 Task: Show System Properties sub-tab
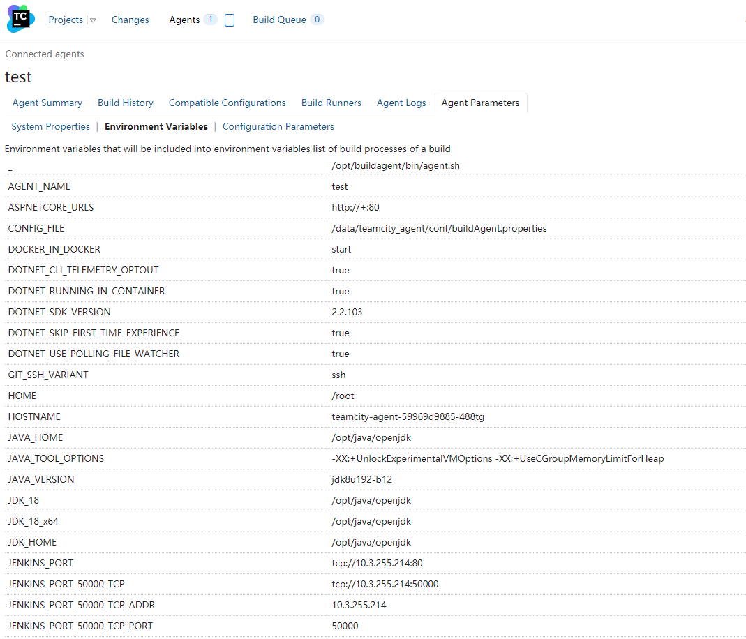[x=50, y=126]
